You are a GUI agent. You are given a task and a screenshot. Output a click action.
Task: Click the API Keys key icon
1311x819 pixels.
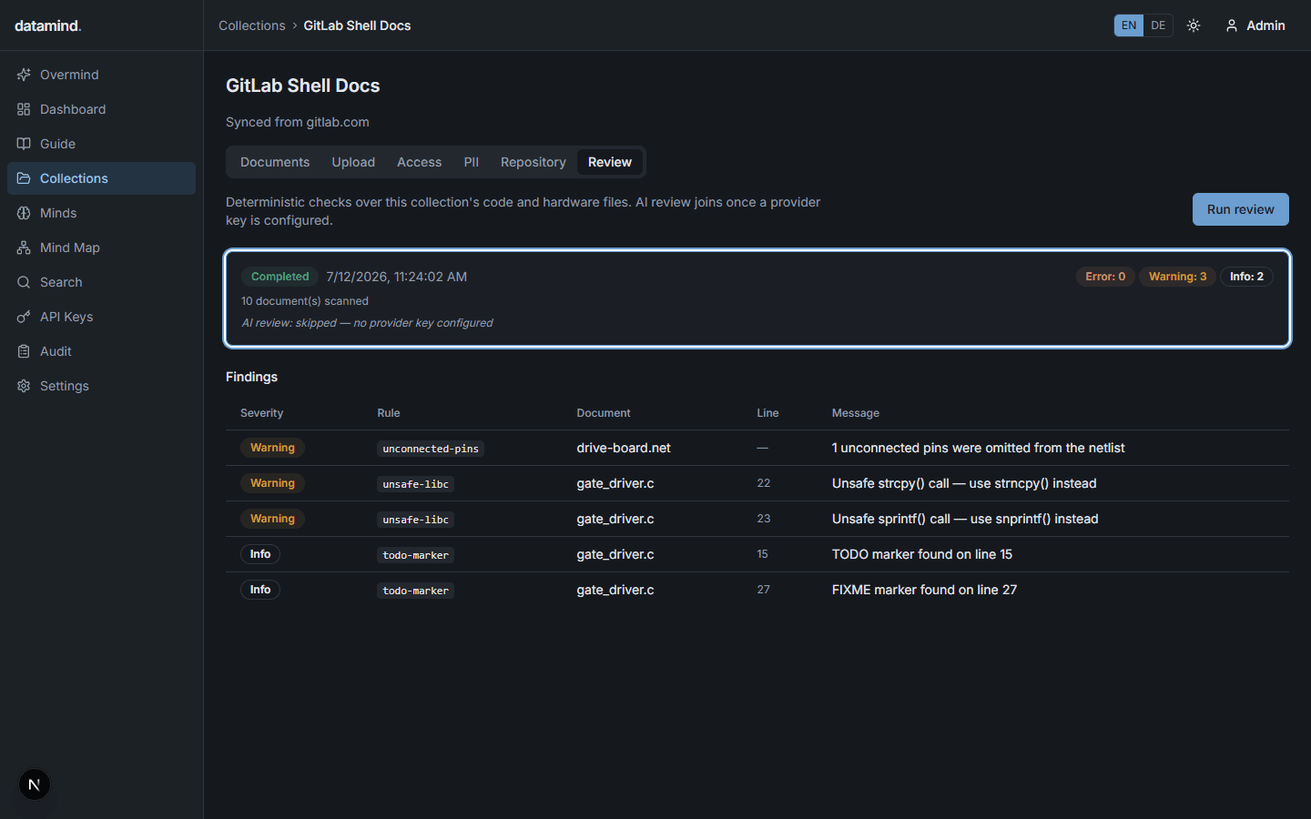coord(24,317)
